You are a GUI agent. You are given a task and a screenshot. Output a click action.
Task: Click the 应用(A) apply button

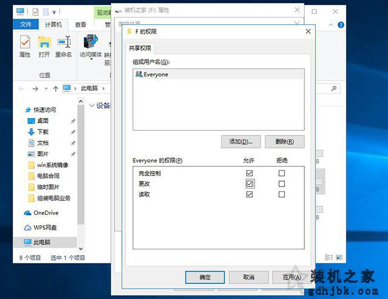coord(292,277)
